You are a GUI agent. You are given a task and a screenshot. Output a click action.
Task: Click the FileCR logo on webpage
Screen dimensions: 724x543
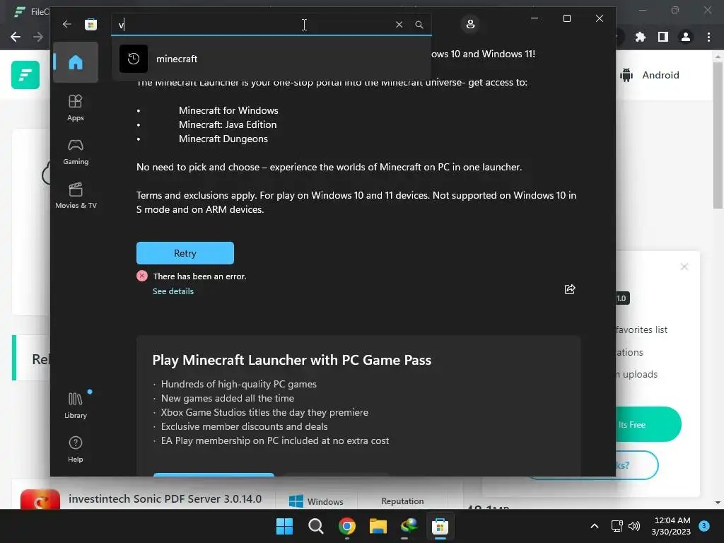(x=25, y=75)
